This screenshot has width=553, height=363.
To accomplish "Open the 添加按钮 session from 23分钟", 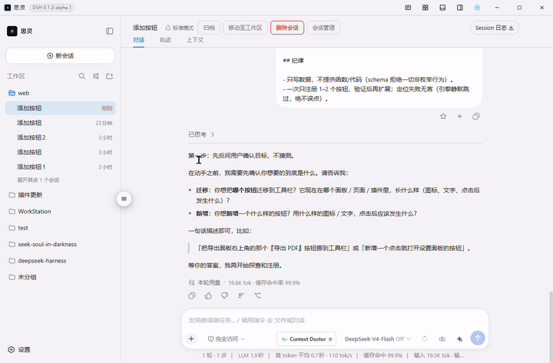I will pos(61,123).
